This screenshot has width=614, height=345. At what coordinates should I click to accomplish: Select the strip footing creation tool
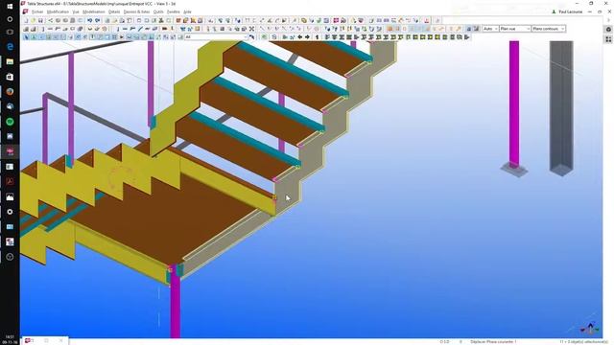(x=34, y=29)
